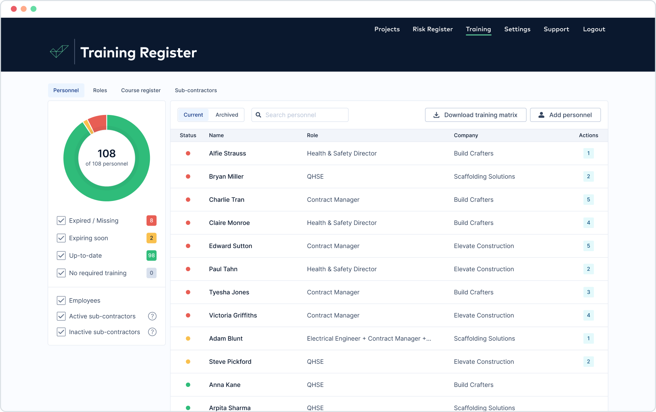Click the Add personnel button
The height and width of the screenshot is (412, 656).
565,115
